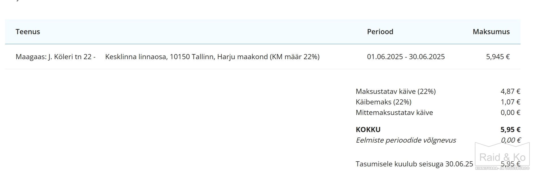The width and height of the screenshot is (544, 184).
Task: Click the Raid & Ko watermark logo
Action: point(502,156)
